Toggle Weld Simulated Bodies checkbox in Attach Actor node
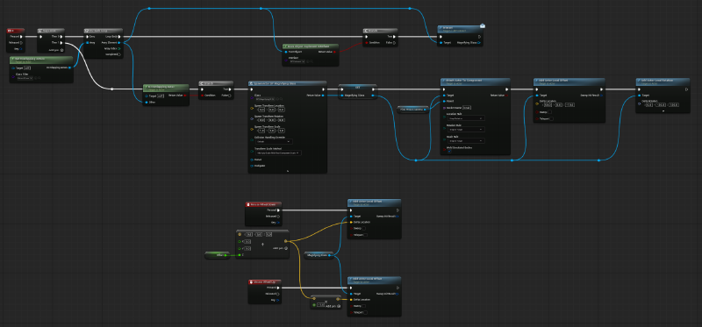 click(449, 152)
